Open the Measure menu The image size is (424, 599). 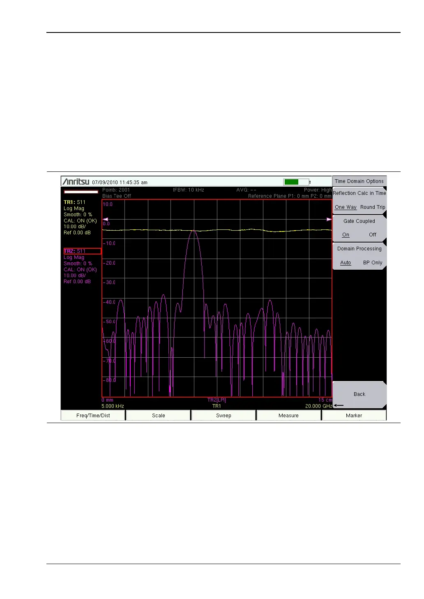288,416
